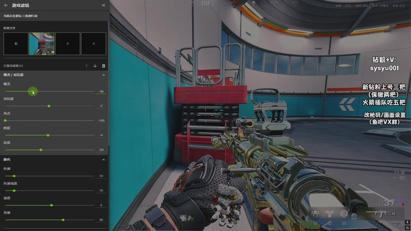The image size is (411, 231).
Task: Select the 无 profile slot
Action: pyautogui.click(x=16, y=44)
